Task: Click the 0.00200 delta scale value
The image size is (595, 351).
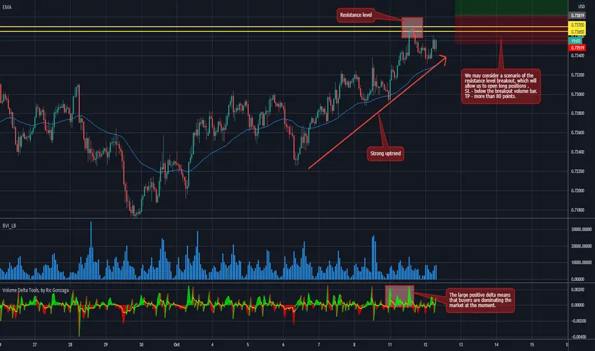Action: click(x=578, y=290)
